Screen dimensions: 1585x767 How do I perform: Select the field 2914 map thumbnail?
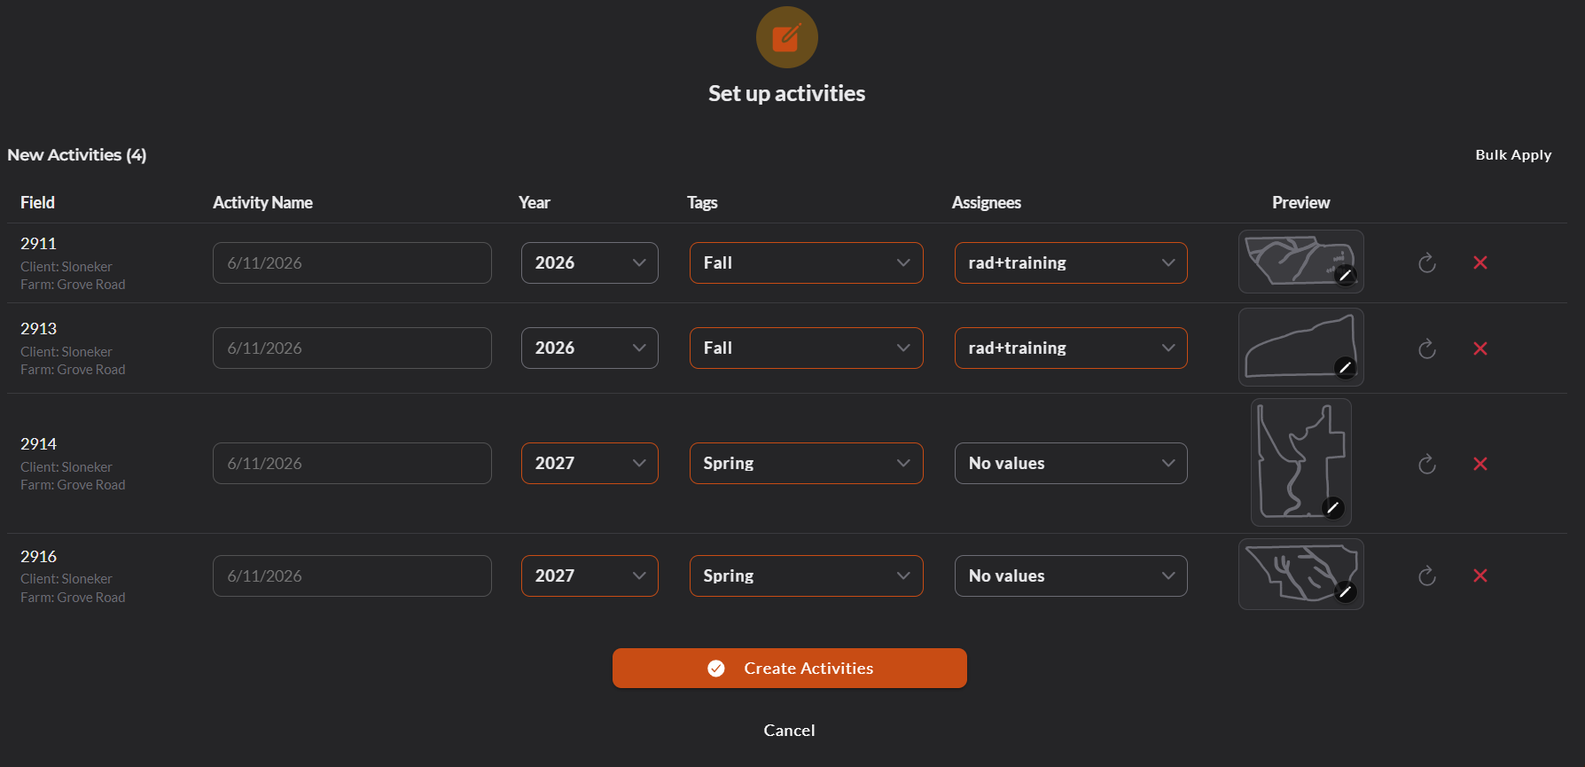pyautogui.click(x=1300, y=462)
